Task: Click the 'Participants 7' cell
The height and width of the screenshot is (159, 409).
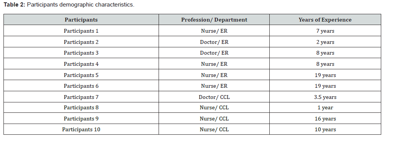Action: (x=81, y=97)
